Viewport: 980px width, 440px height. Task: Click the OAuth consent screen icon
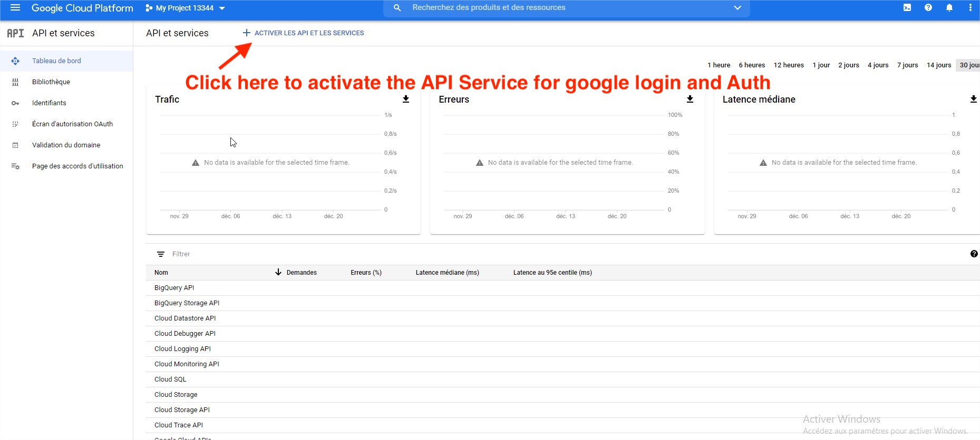coord(15,124)
